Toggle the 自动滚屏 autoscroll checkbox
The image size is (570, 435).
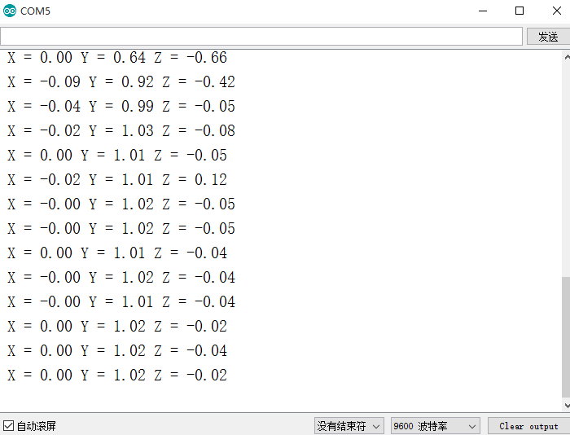[9, 426]
